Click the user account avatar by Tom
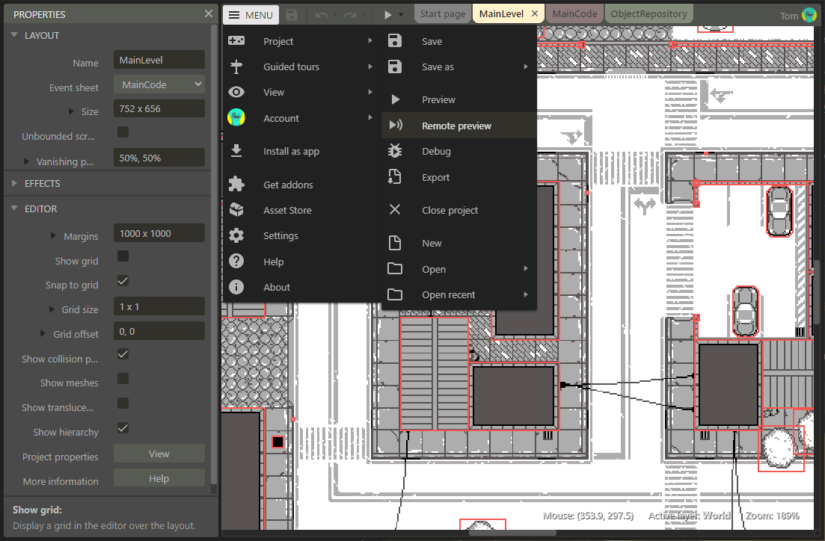Image resolution: width=825 pixels, height=541 pixels. point(809,15)
